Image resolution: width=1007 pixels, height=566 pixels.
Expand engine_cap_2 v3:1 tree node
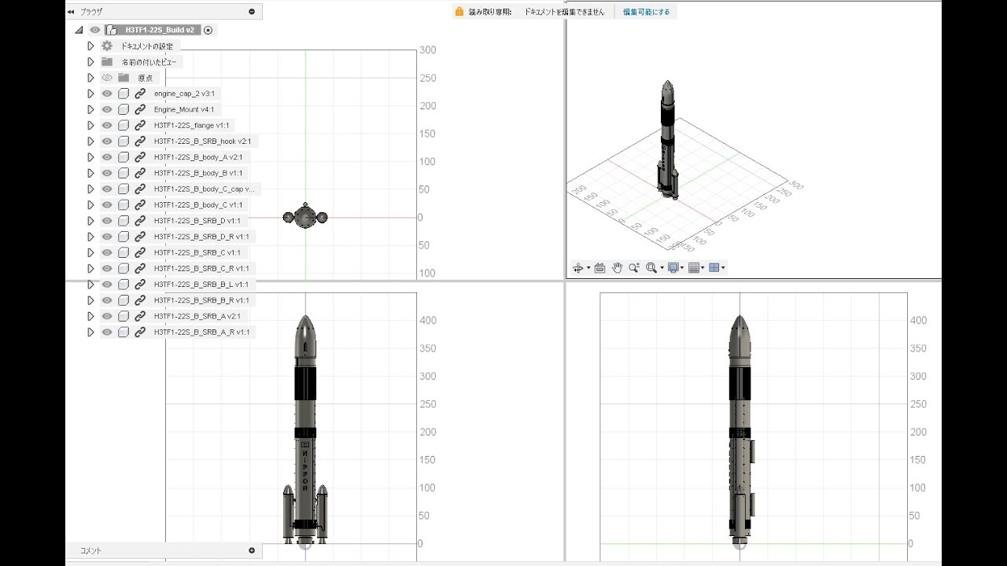(x=90, y=94)
